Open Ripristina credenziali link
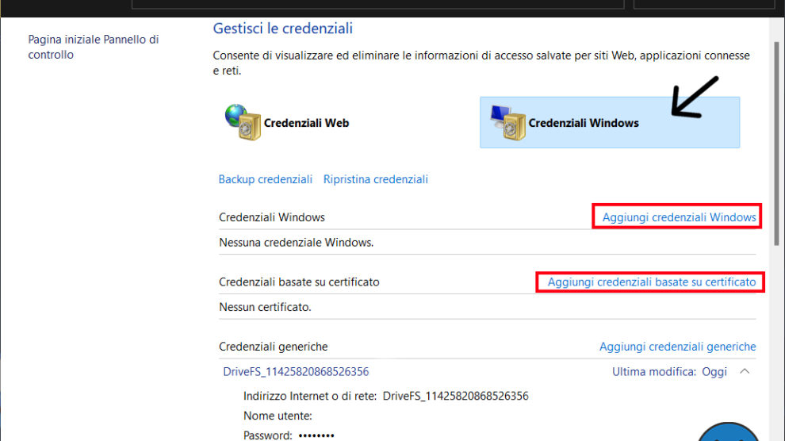 (x=376, y=179)
